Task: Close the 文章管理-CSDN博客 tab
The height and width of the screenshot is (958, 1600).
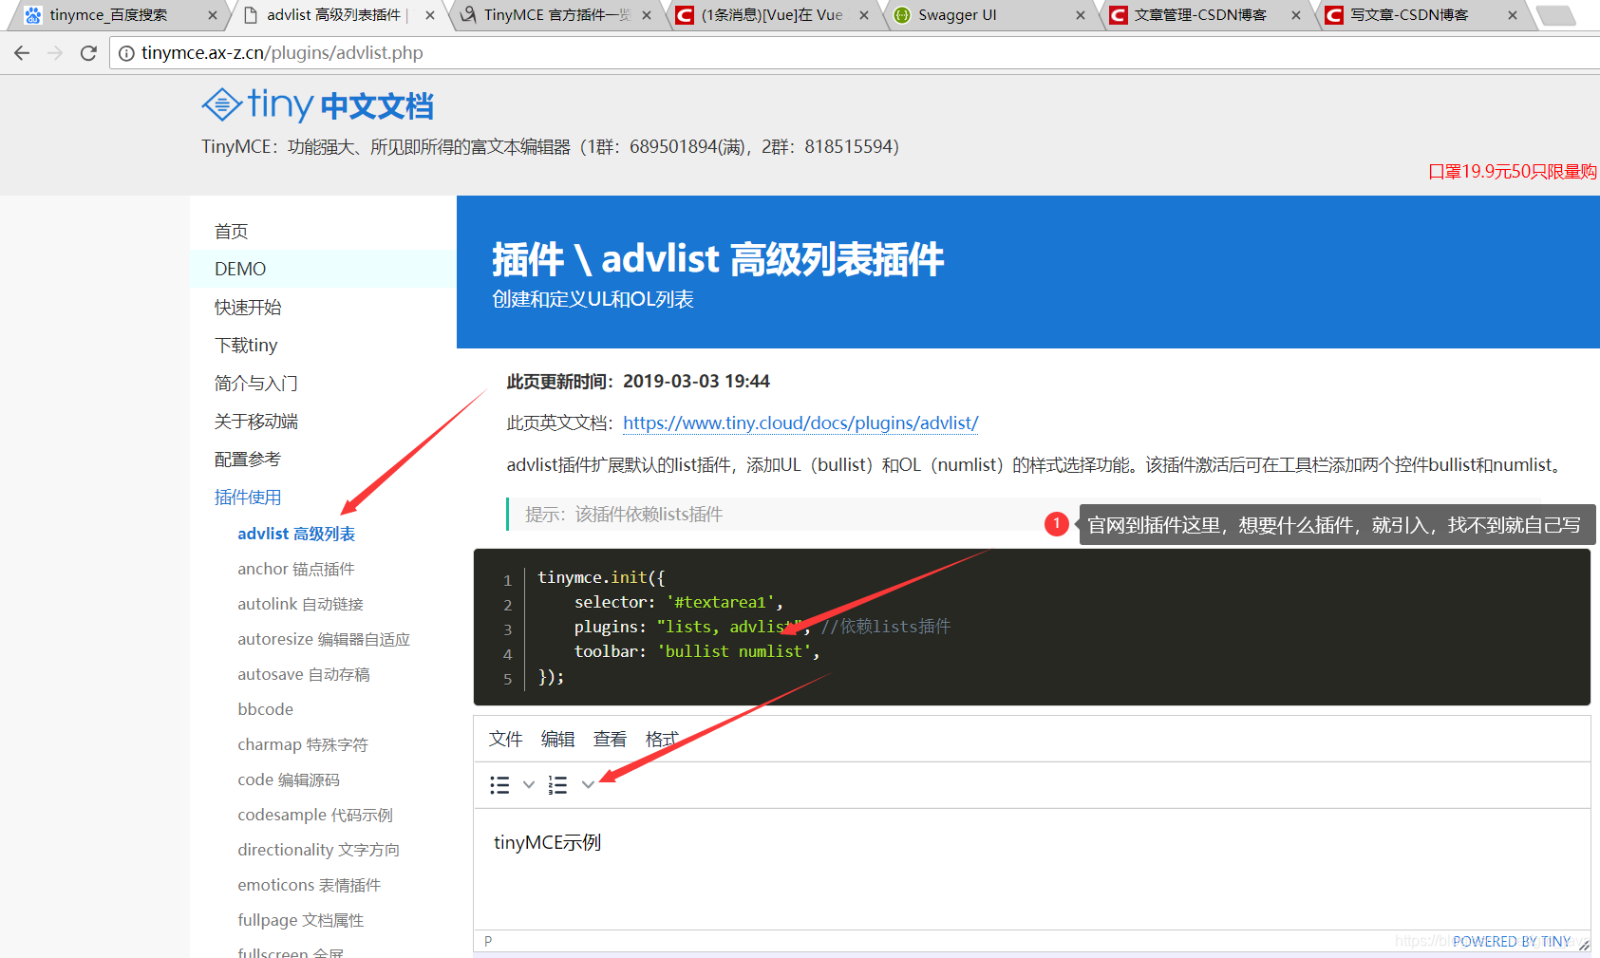Action: pyautogui.click(x=1296, y=15)
